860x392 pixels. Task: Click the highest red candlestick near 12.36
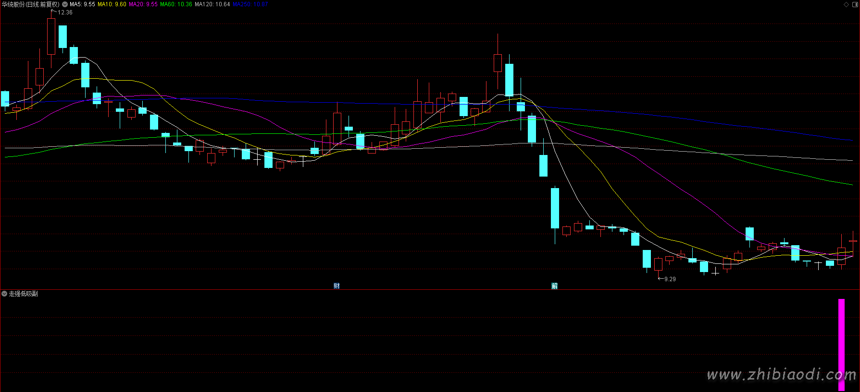coord(51,36)
